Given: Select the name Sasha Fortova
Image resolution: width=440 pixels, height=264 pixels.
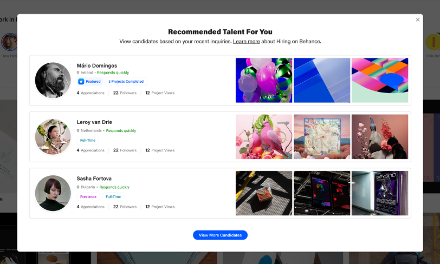Looking at the screenshot, I should (x=94, y=179).
